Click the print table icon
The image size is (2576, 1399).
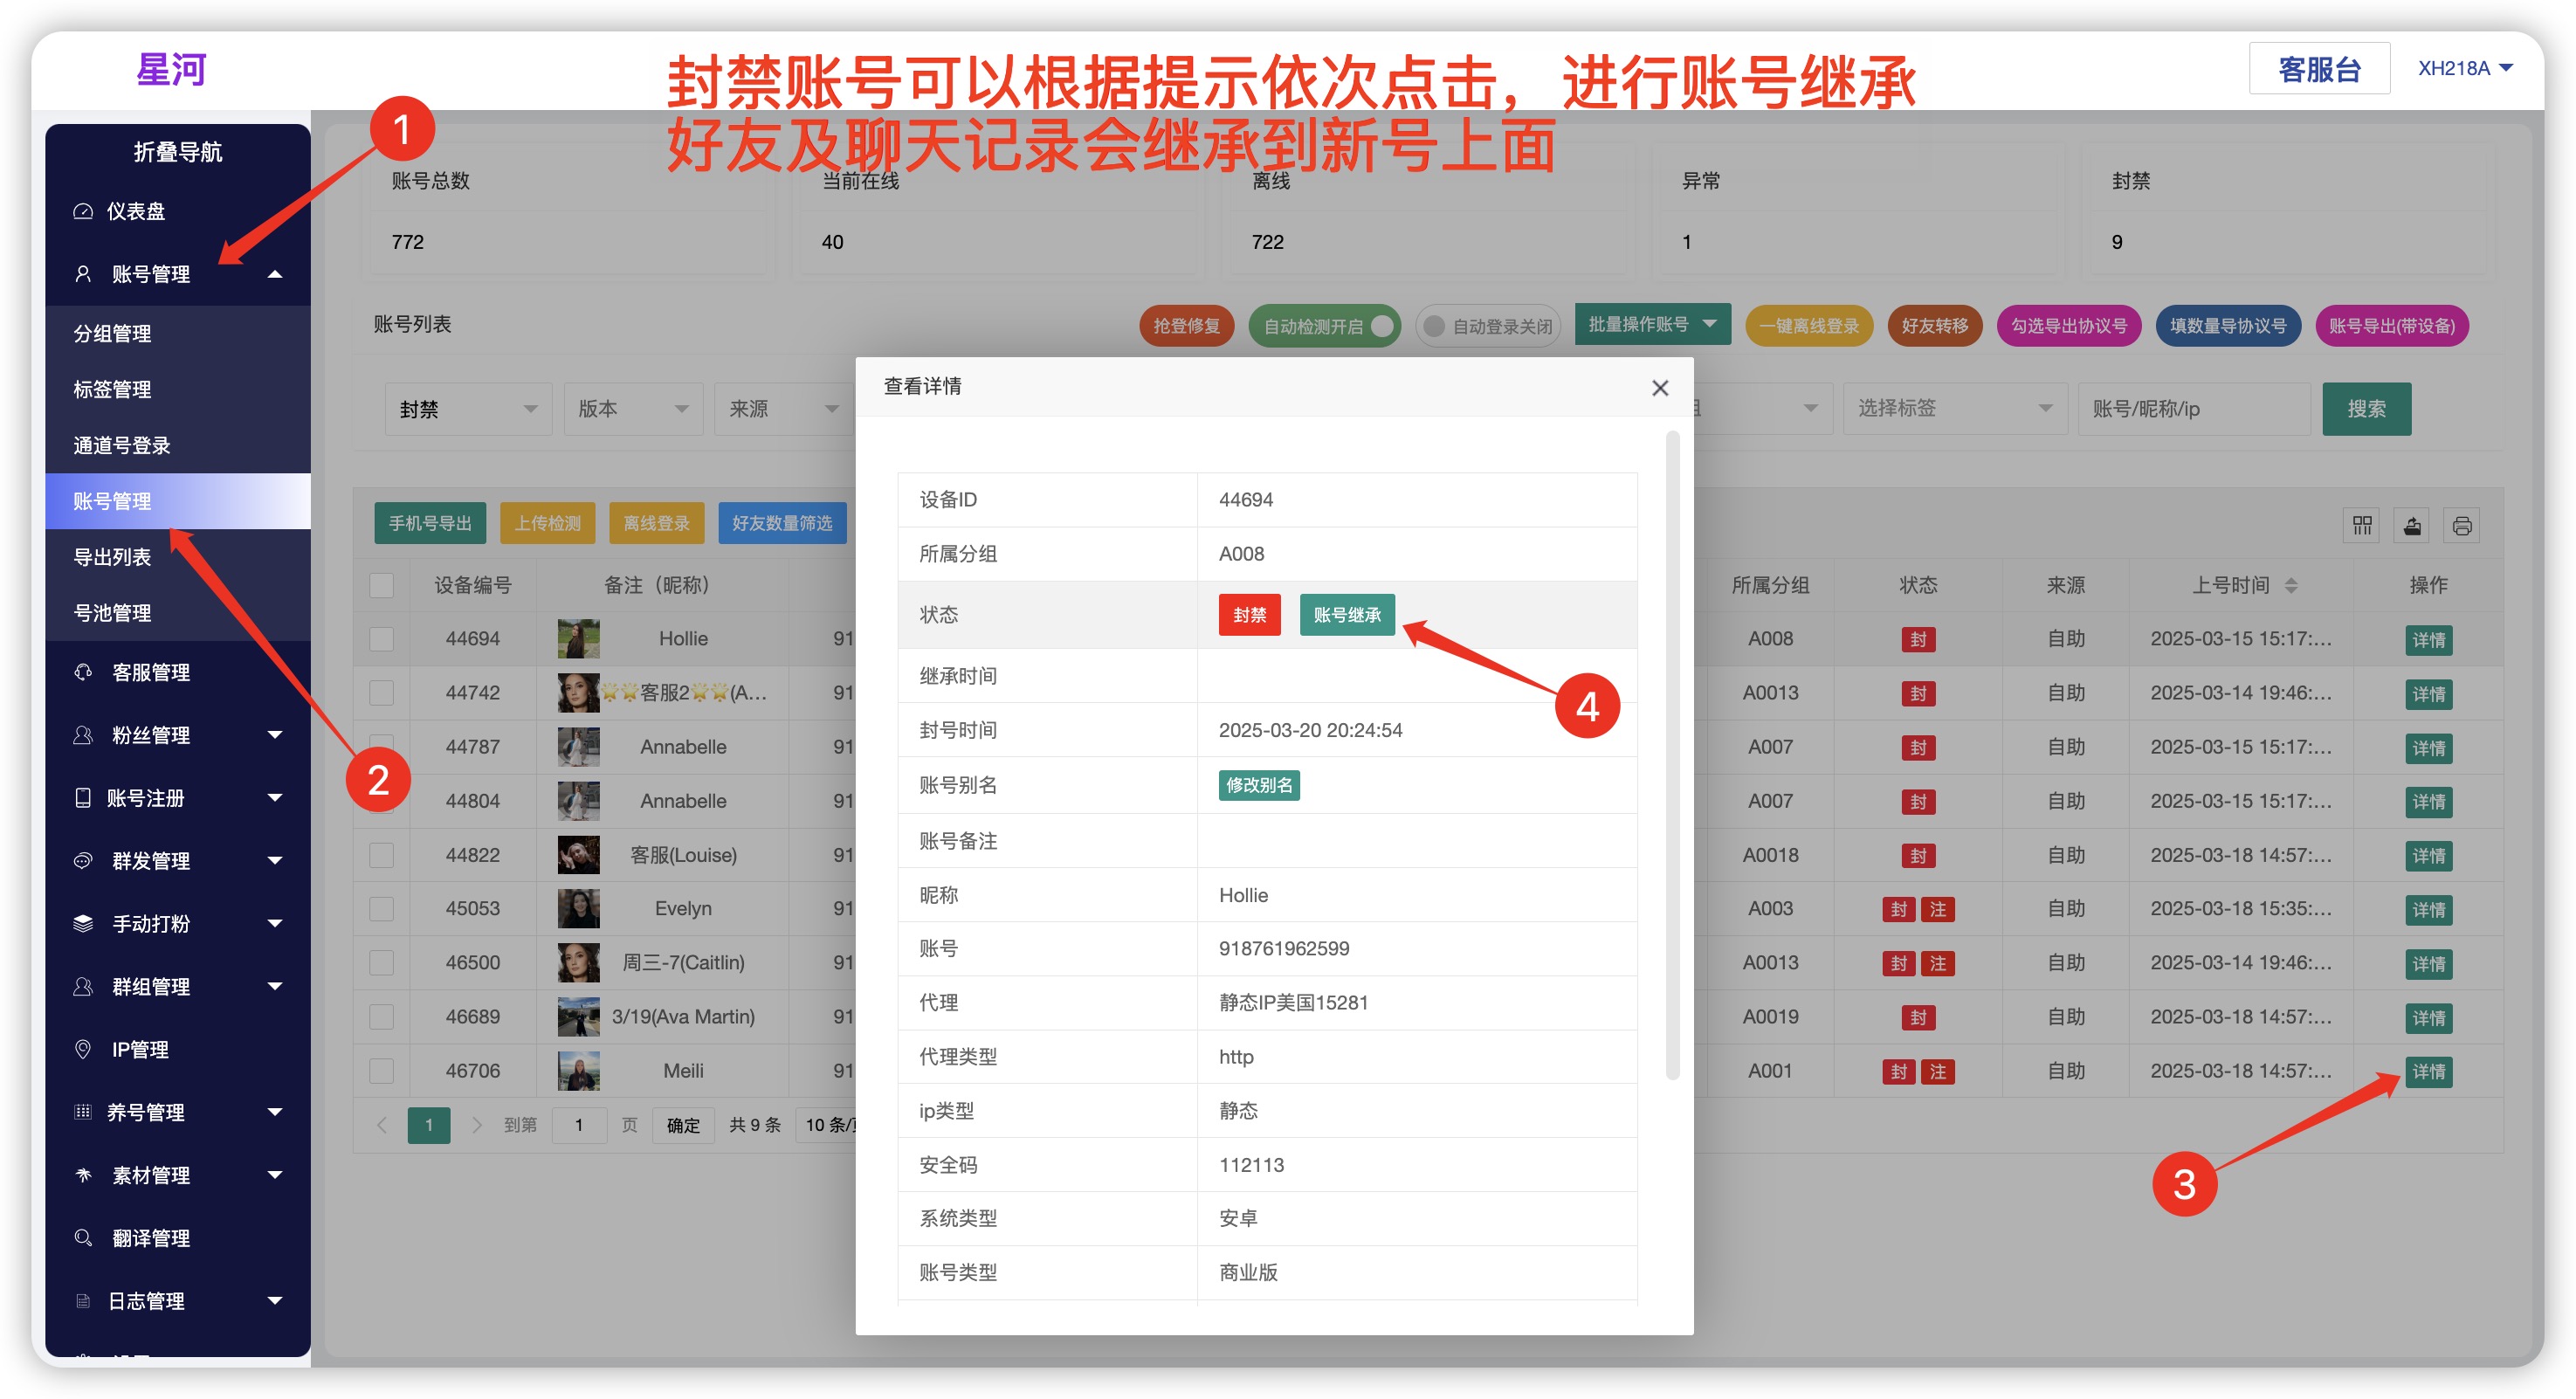point(2461,525)
